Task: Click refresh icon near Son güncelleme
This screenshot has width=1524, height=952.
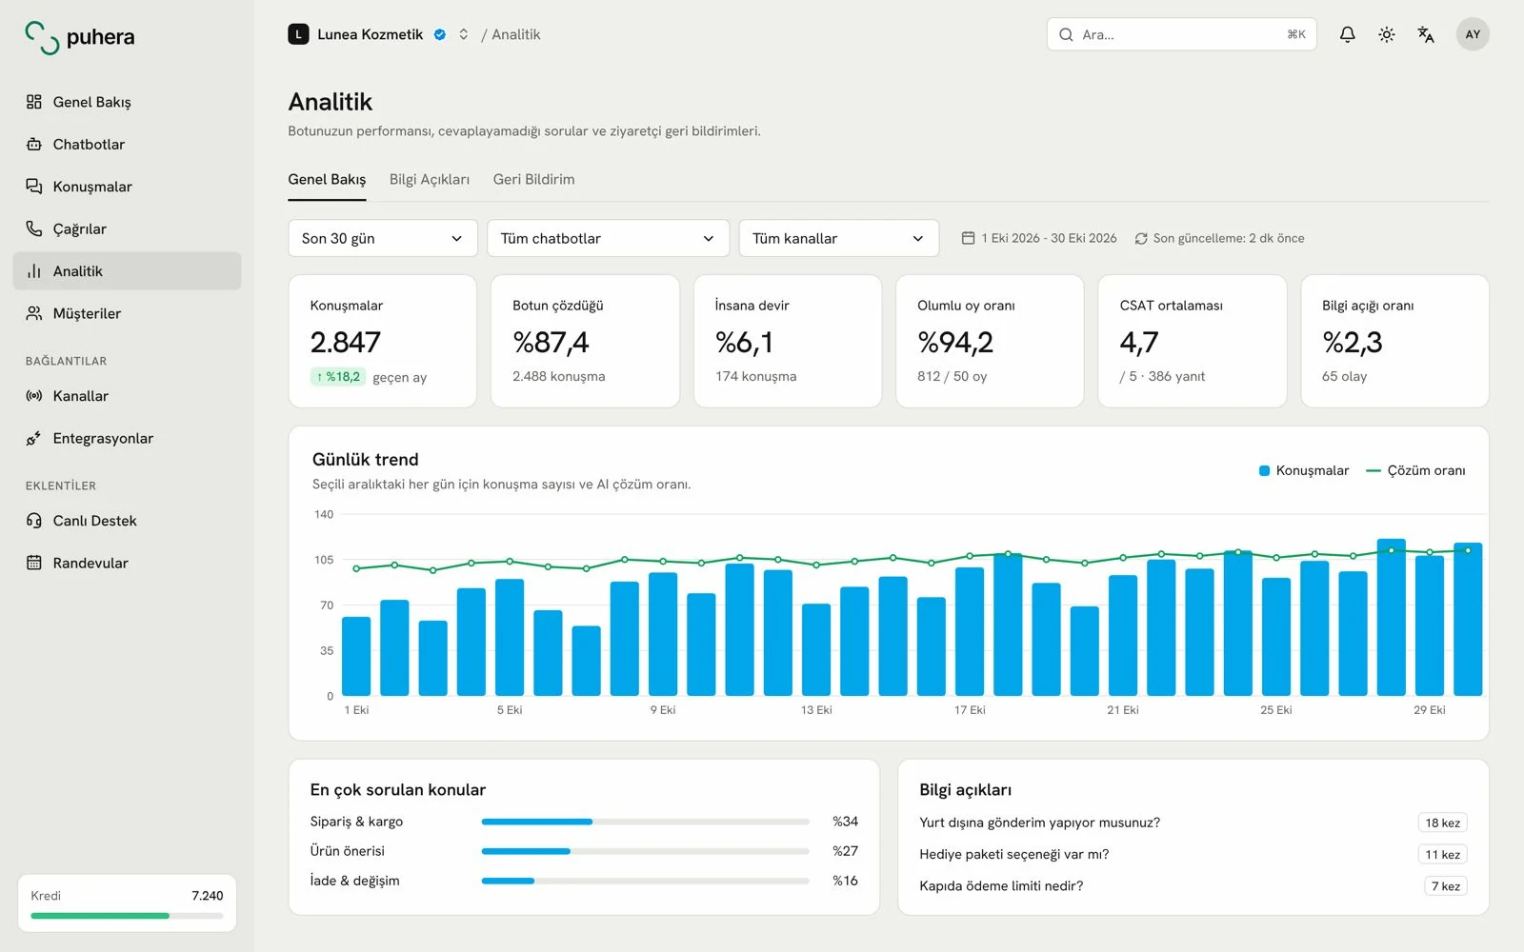Action: click(1140, 239)
